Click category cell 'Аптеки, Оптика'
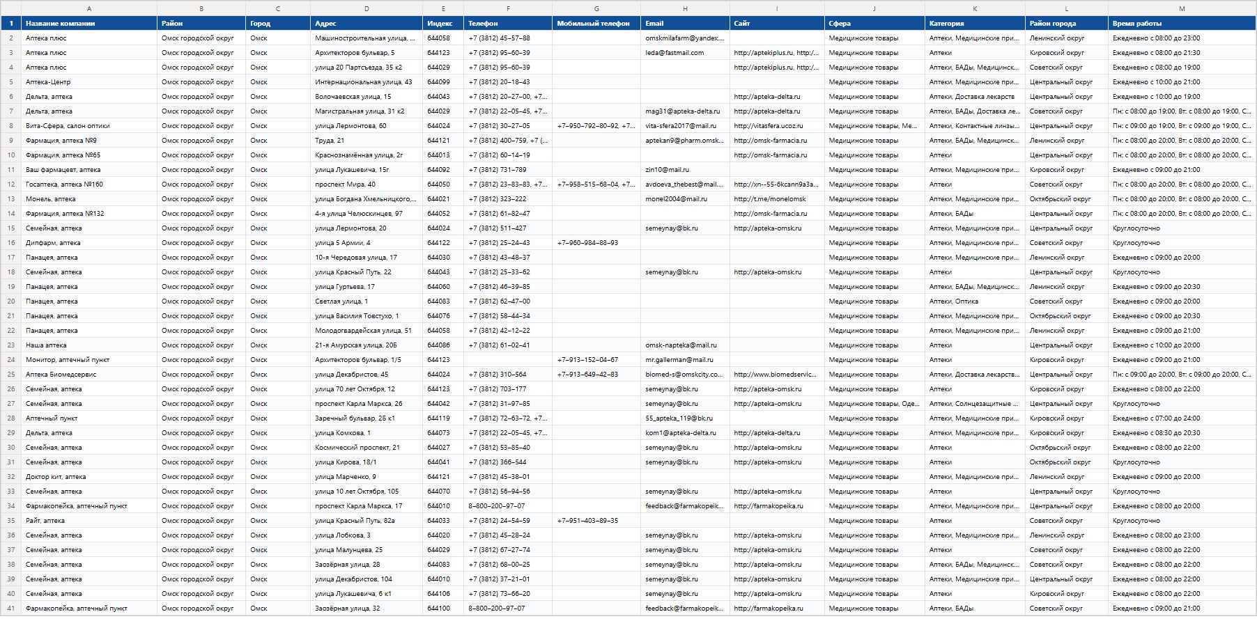Screen dimensions: 1257x628 point(975,301)
